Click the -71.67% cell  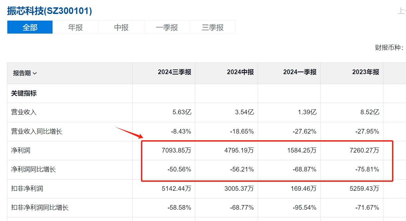coord(367,208)
